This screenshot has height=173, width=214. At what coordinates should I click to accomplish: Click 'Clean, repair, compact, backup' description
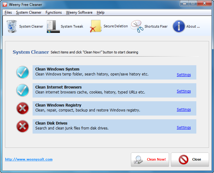pyautogui.click(x=88, y=110)
